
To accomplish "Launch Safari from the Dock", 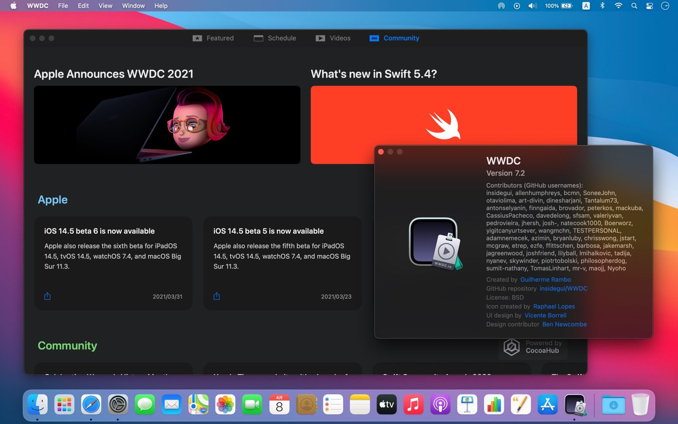I will pyautogui.click(x=91, y=404).
